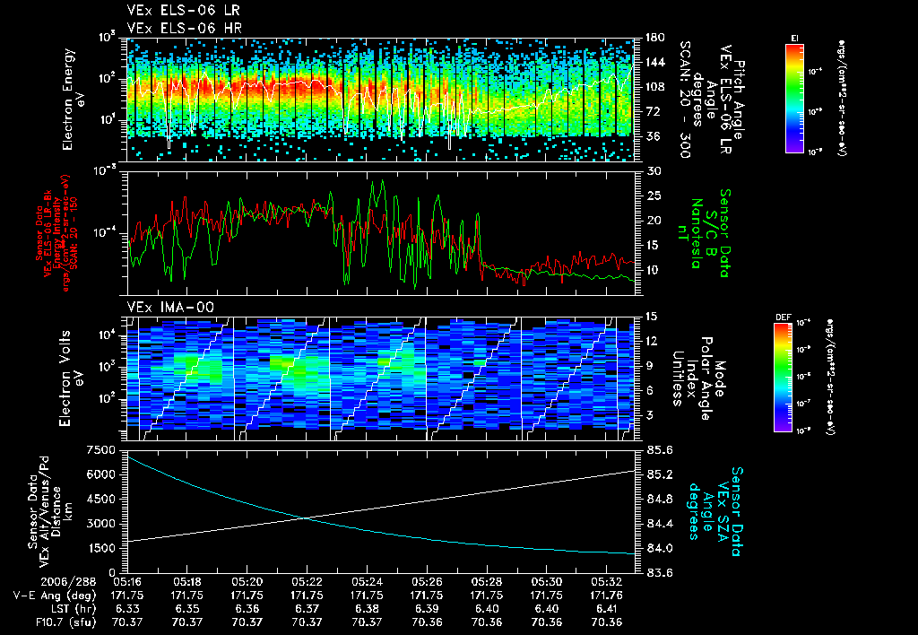Click the '2006/288' date label
This screenshot has height=635, width=918.
pyautogui.click(x=67, y=582)
